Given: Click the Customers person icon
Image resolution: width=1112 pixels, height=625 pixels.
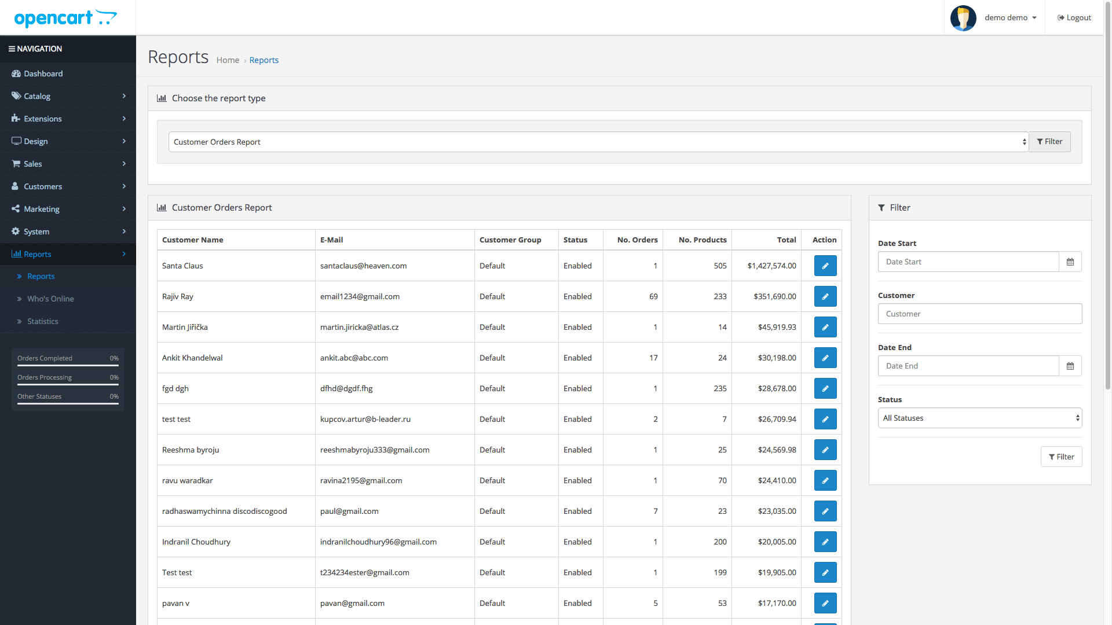Looking at the screenshot, I should click(x=15, y=186).
